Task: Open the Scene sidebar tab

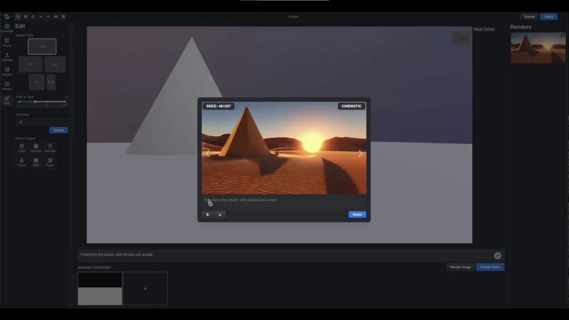Action: point(7,42)
